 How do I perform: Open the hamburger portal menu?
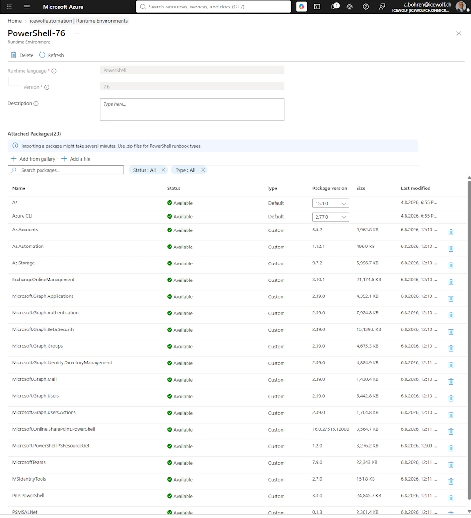pyautogui.click(x=27, y=7)
